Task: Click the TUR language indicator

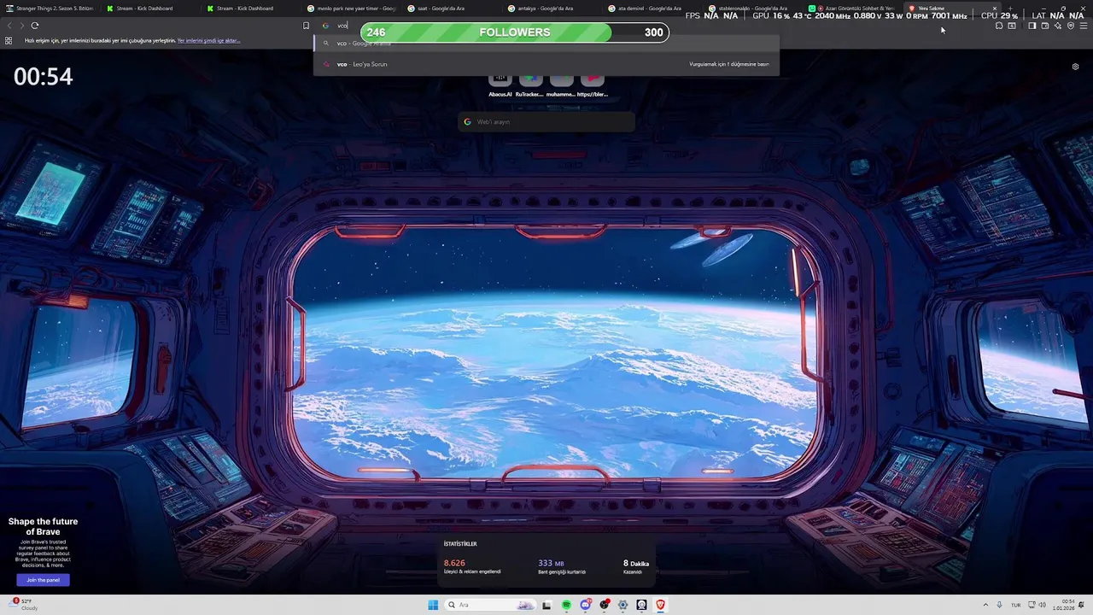Action: [x=1016, y=605]
